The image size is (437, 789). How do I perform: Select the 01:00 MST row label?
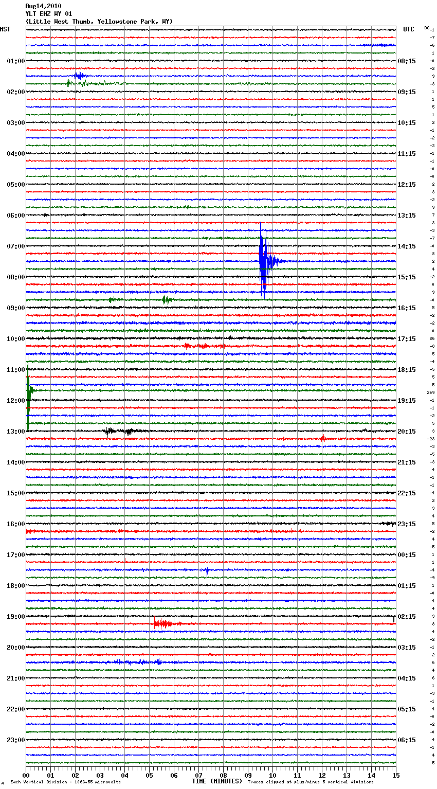coord(15,61)
